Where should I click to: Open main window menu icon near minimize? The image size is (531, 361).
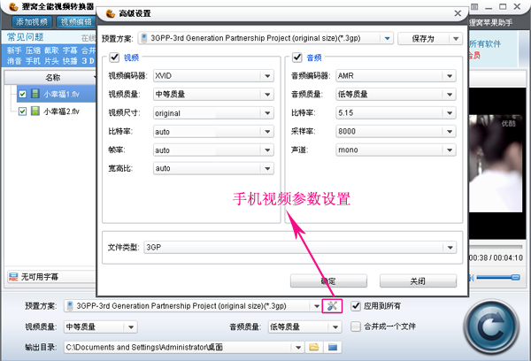tap(474, 7)
